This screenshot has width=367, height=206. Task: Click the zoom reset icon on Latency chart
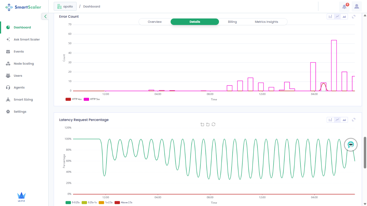click(x=208, y=124)
